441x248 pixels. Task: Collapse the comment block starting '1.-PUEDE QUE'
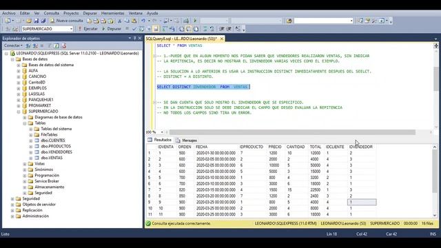click(x=154, y=56)
